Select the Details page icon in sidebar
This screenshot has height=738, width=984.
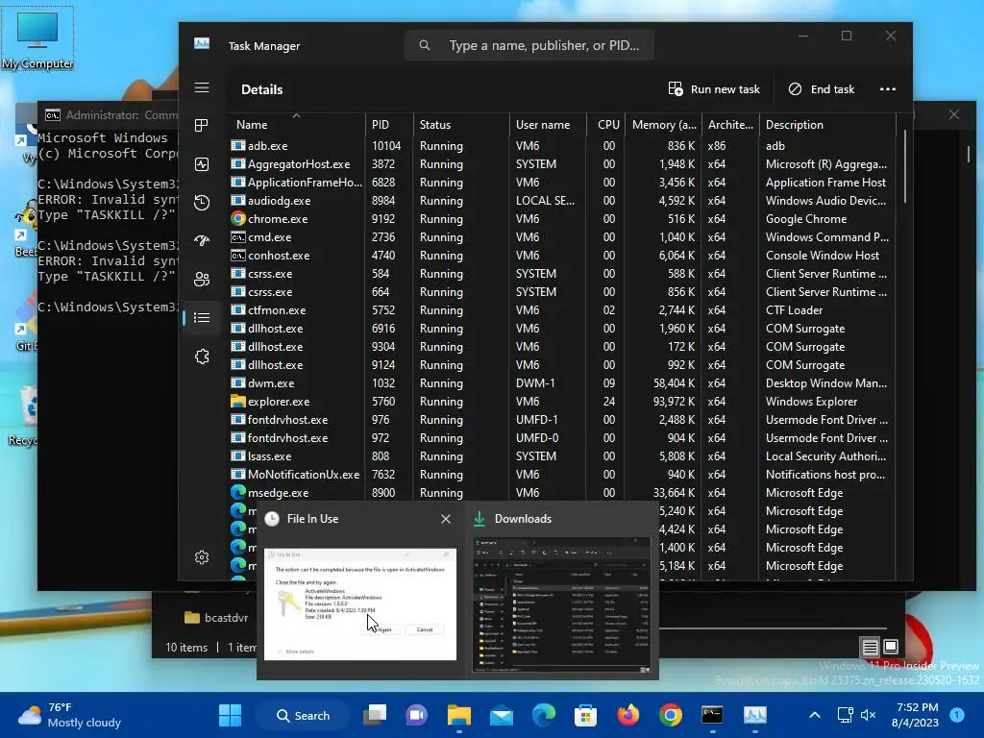202,317
